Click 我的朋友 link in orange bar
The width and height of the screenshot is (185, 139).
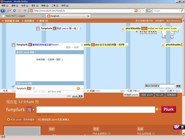click(x=29, y=21)
